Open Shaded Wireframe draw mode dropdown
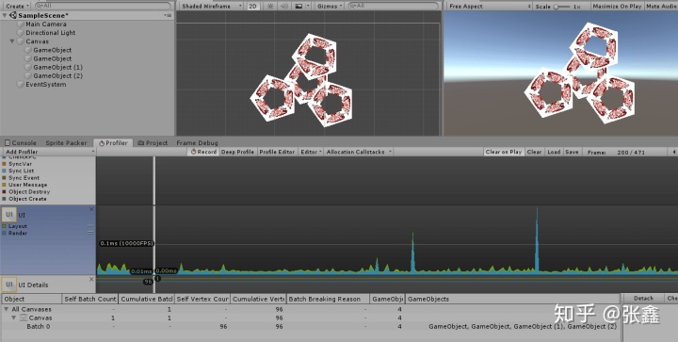The height and width of the screenshot is (342, 678). 211,6
